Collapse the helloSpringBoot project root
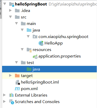The width and height of the screenshot is (97, 108). (5, 4)
